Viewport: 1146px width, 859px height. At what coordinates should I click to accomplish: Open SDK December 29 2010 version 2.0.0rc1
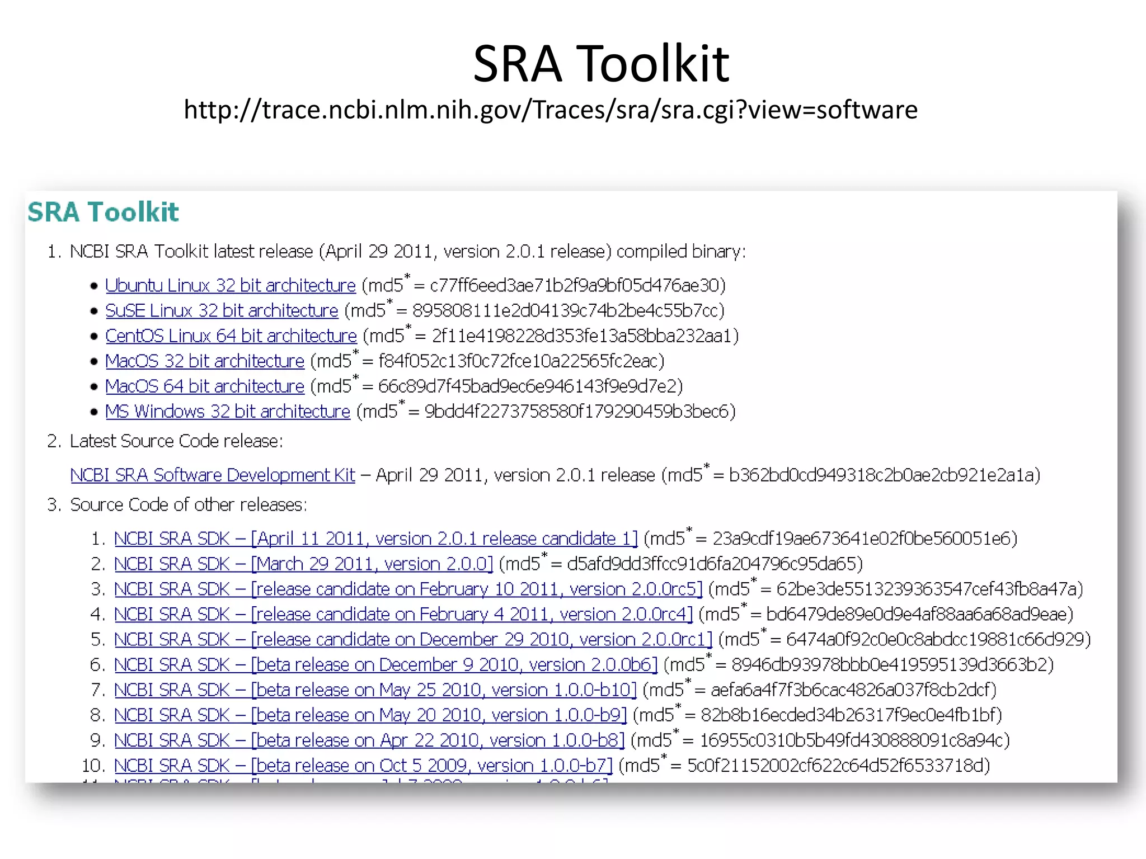click(413, 640)
